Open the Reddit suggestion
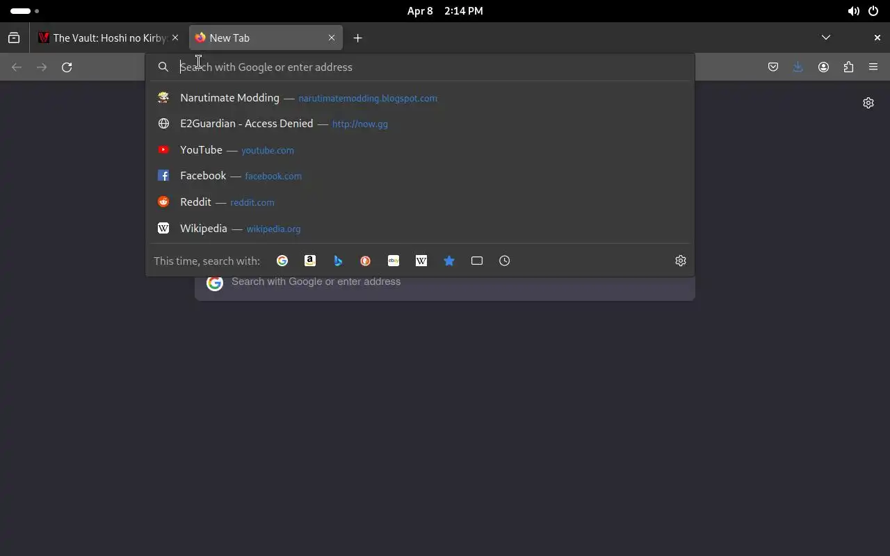Screen dimensions: 890x556 click(x=420, y=202)
